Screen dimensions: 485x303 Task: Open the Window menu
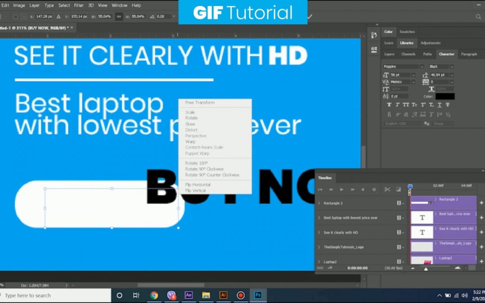[x=119, y=5]
